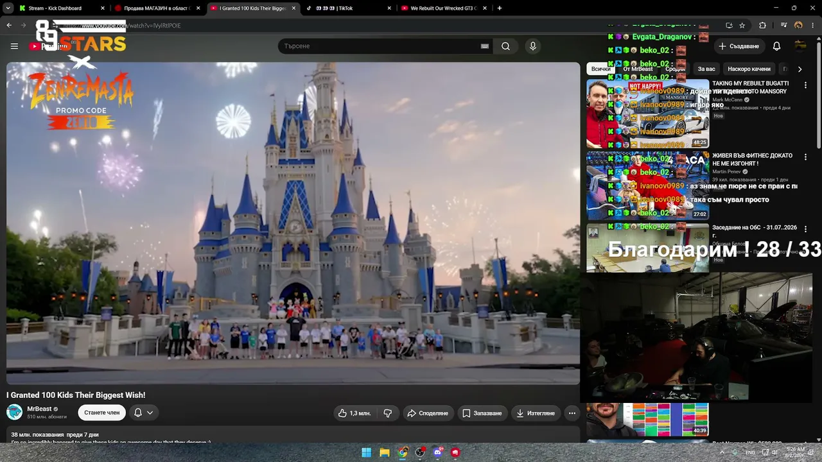The width and height of the screenshot is (822, 462).
Task: Close the Stream - Kick Dashboard tab
Action: [x=102, y=8]
